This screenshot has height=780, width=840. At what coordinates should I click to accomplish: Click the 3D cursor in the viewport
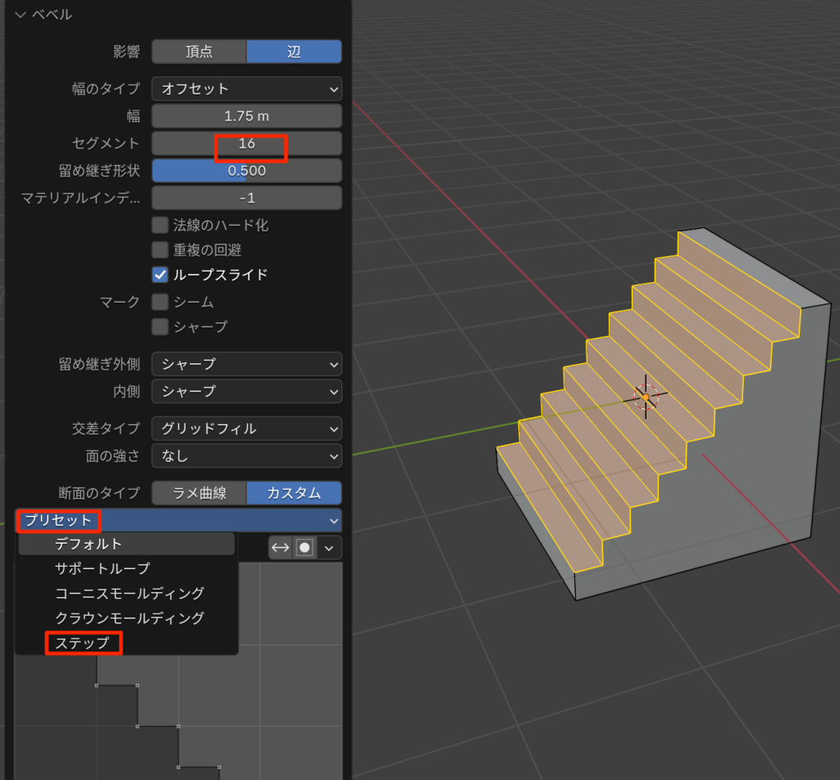click(x=646, y=398)
